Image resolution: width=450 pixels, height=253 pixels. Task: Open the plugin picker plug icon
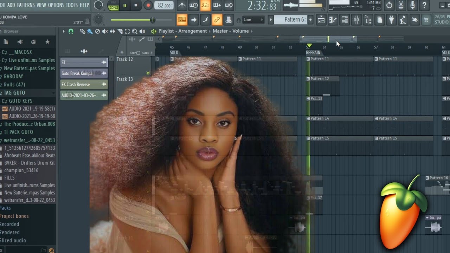(391, 20)
